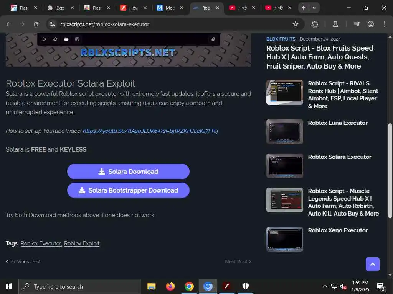
Task: Click the play icon in executor banner
Action: tap(44, 39)
